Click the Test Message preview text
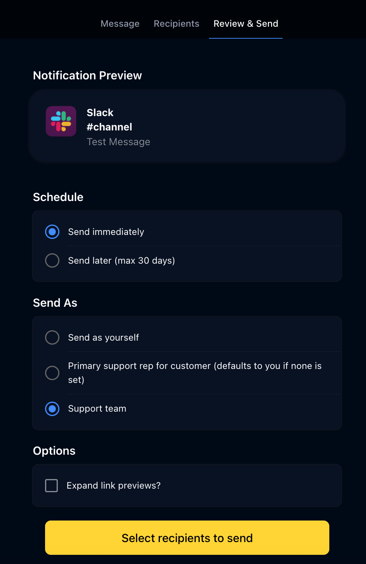Viewport: 366px width, 564px height. (118, 142)
